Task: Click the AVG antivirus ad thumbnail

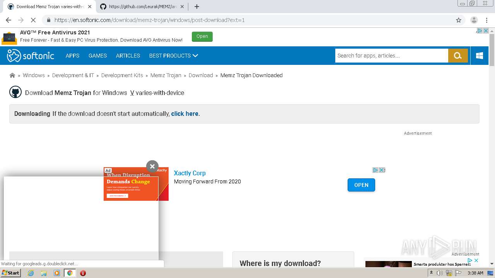Action: click(9, 38)
